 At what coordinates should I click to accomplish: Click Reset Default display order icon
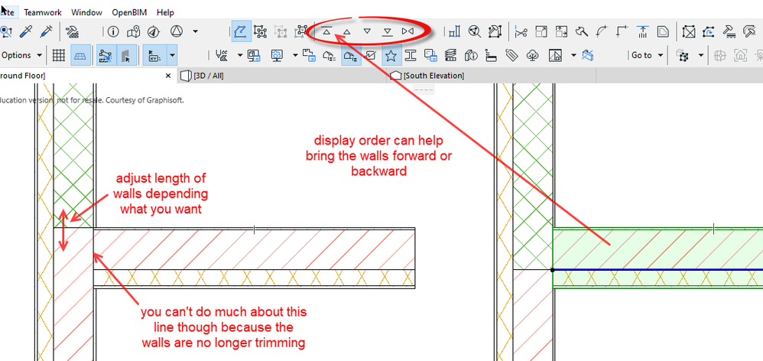407,31
